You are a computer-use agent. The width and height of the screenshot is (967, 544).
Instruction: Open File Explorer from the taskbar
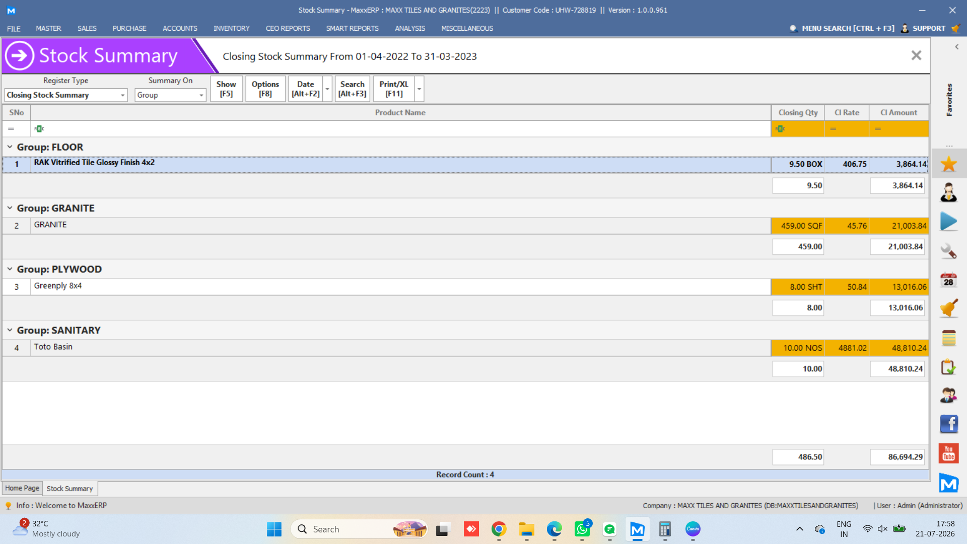pos(527,529)
